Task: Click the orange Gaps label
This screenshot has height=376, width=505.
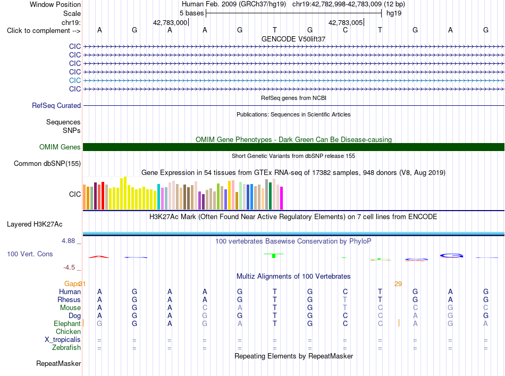Action: click(x=72, y=284)
